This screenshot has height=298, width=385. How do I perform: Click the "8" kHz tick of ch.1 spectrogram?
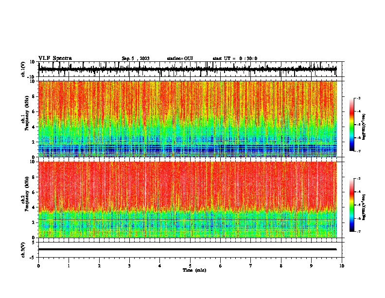[34, 96]
